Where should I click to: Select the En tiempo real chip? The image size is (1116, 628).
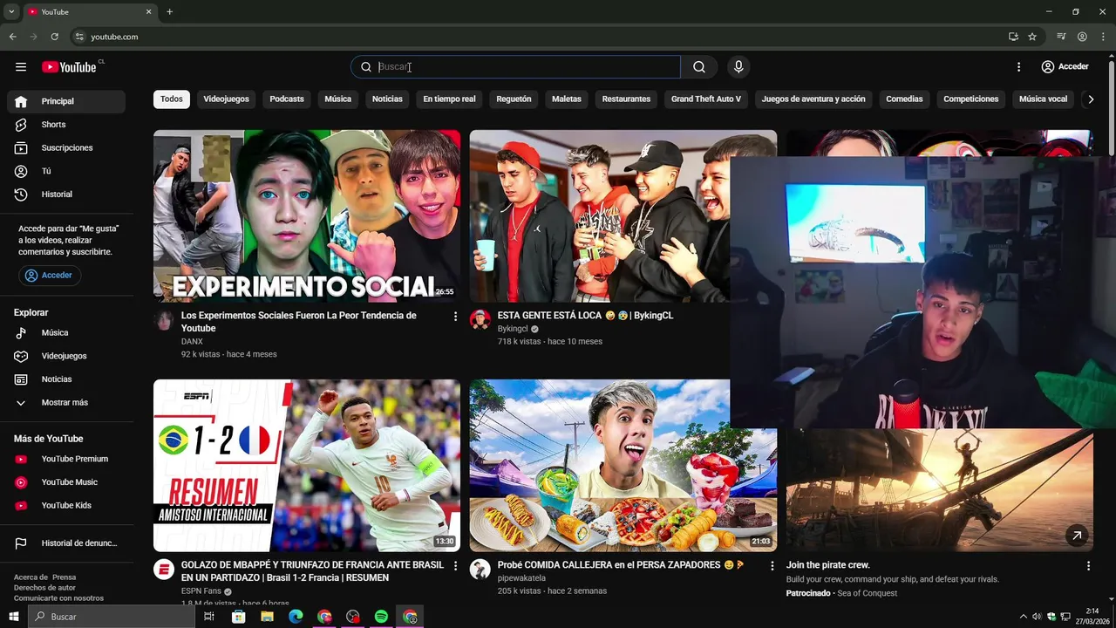pyautogui.click(x=449, y=99)
